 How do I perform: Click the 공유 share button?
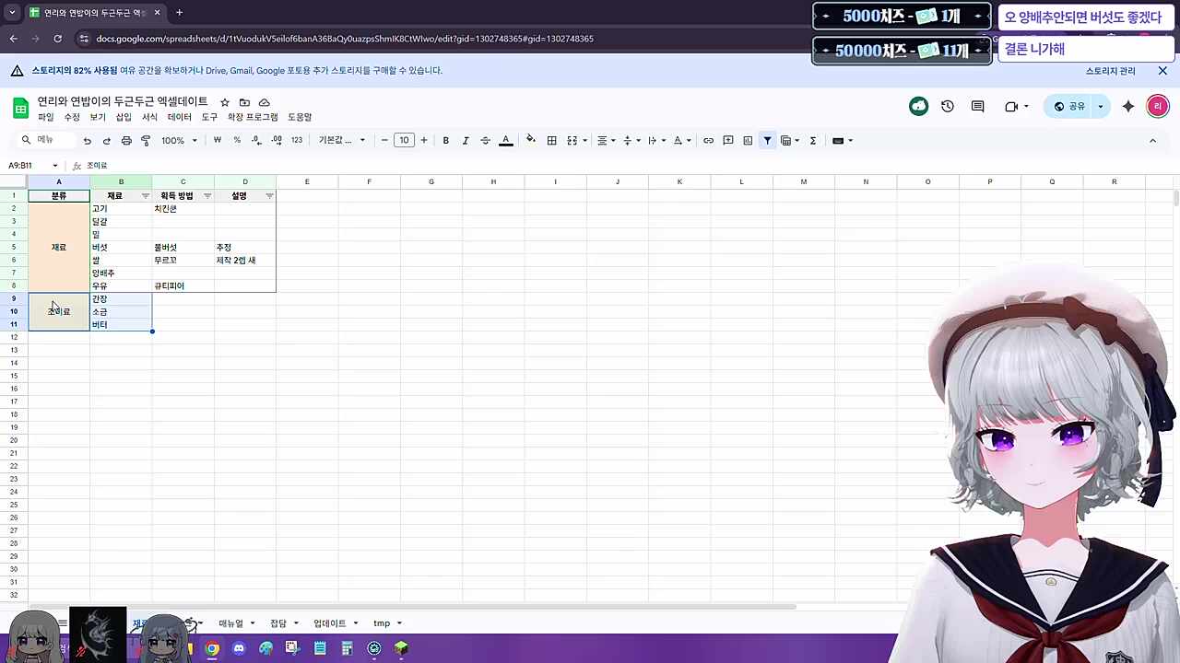1070,107
